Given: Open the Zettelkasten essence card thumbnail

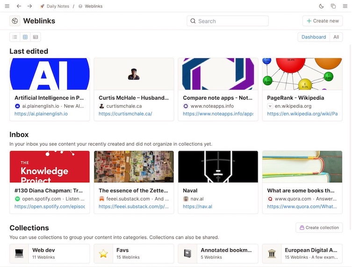Looking at the screenshot, I should click(x=134, y=166).
